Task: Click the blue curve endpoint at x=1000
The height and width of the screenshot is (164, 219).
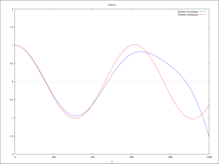Action: coord(209,136)
